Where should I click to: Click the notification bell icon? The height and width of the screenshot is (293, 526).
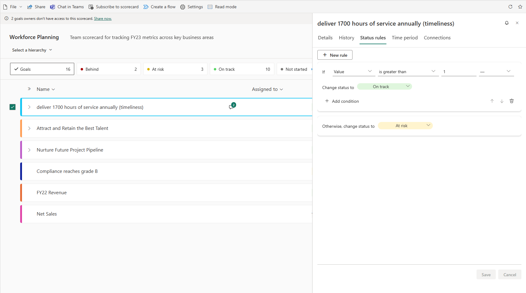pyautogui.click(x=507, y=23)
